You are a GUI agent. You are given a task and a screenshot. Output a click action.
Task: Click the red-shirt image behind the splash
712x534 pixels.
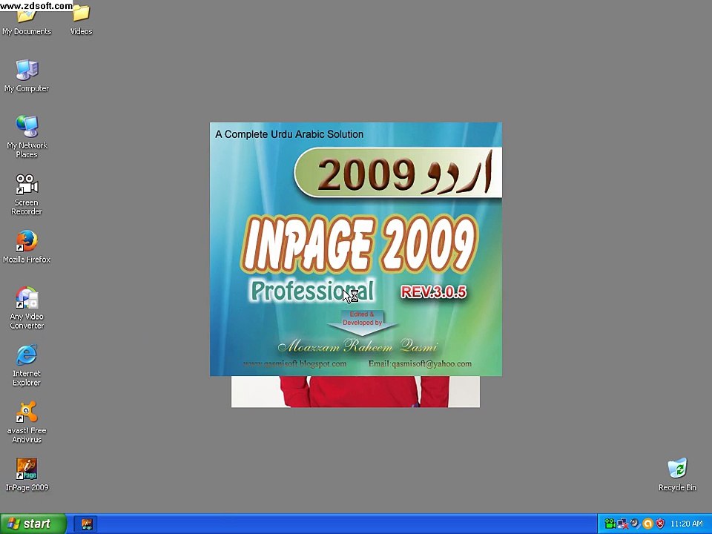pos(355,392)
